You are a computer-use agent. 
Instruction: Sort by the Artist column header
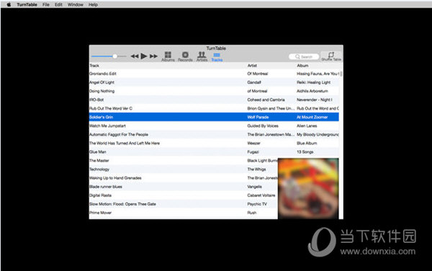click(252, 66)
